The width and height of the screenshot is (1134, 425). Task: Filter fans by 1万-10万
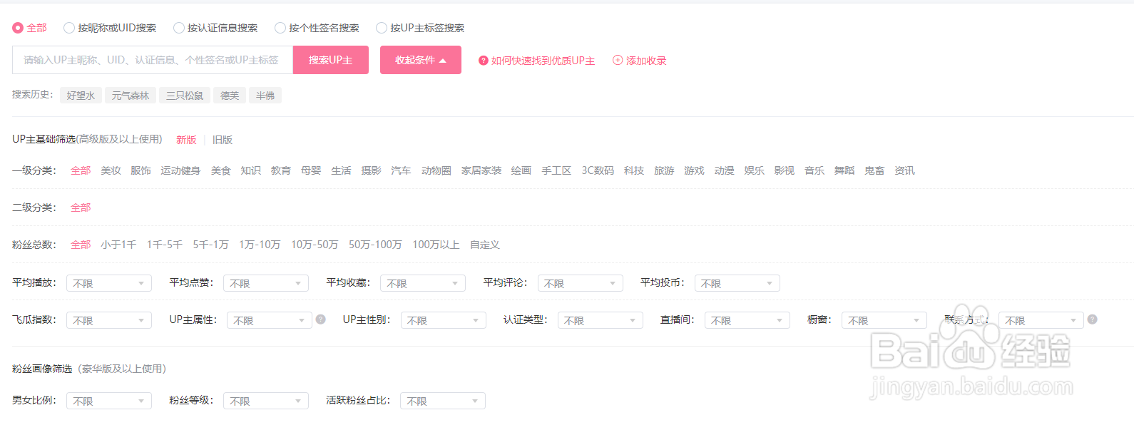tap(260, 245)
